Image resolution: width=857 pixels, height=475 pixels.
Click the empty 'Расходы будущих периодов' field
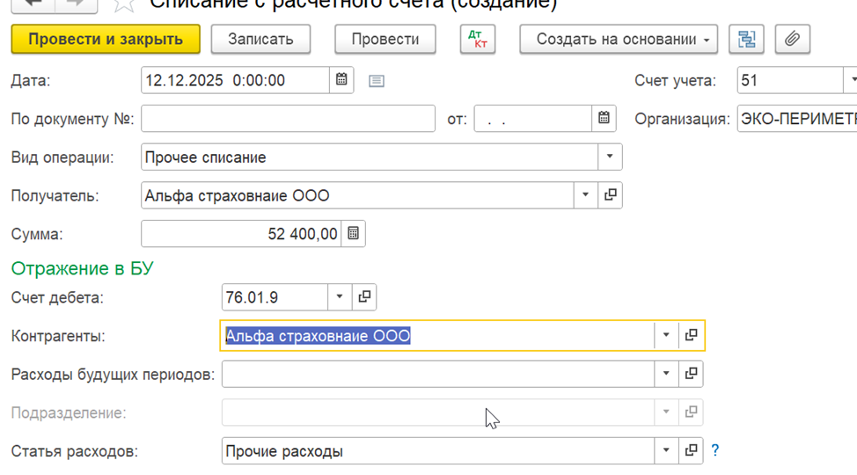(x=438, y=374)
